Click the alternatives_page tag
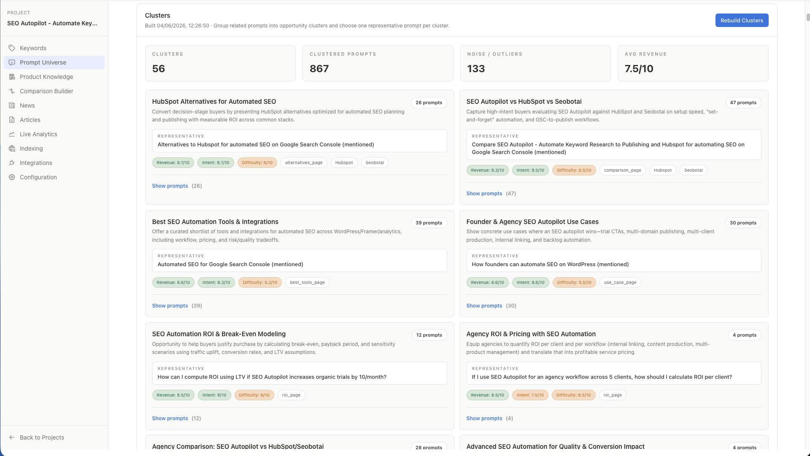This screenshot has width=810, height=456. 304,163
